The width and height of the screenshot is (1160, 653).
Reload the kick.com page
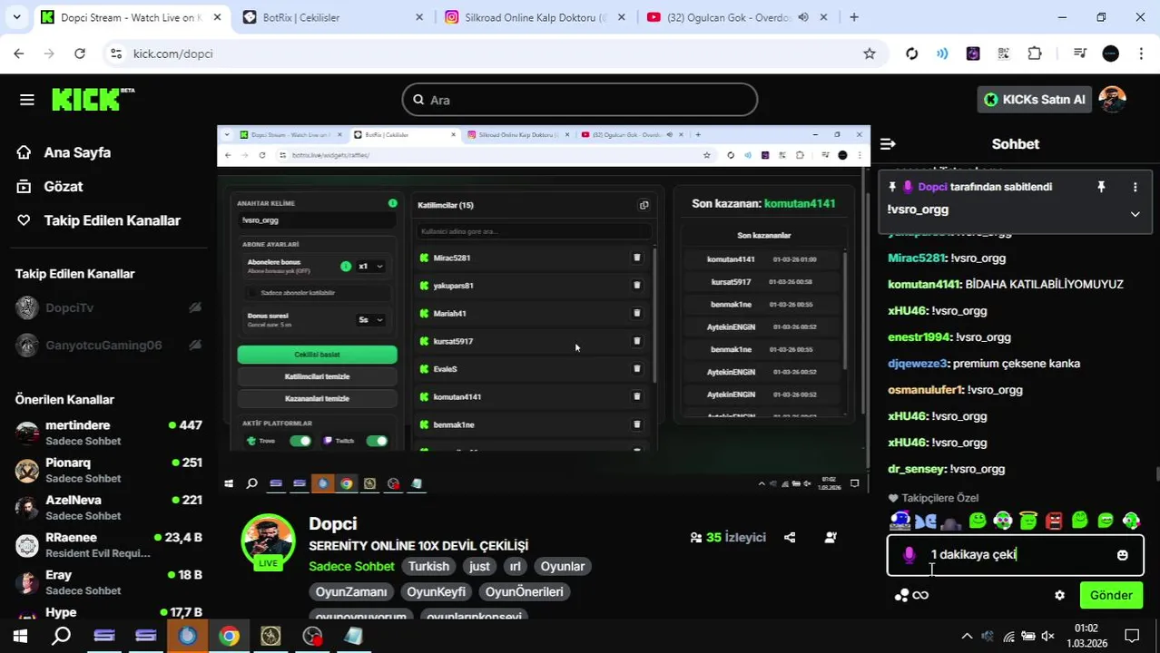point(80,54)
